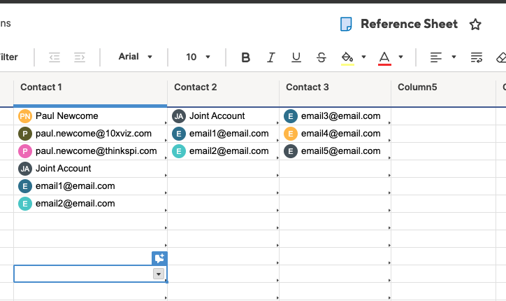Click the horizontal align icon
This screenshot has height=301, width=506.
(435, 57)
